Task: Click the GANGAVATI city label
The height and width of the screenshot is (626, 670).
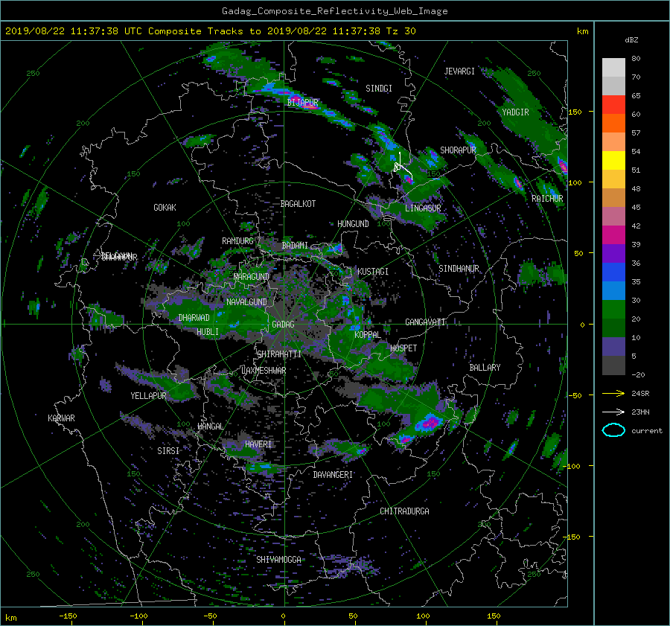Action: click(426, 322)
